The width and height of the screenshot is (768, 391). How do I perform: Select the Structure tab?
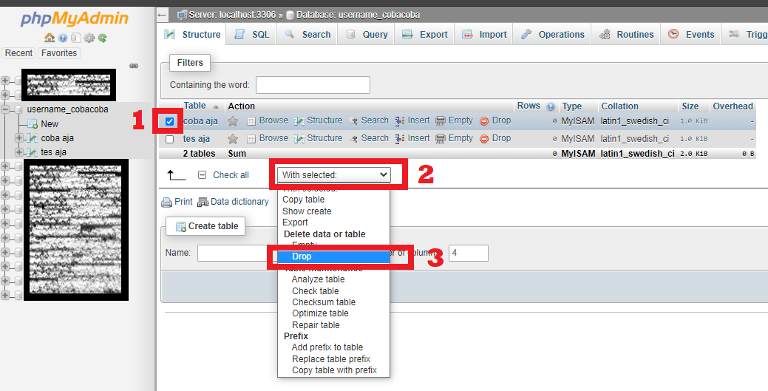tap(192, 34)
